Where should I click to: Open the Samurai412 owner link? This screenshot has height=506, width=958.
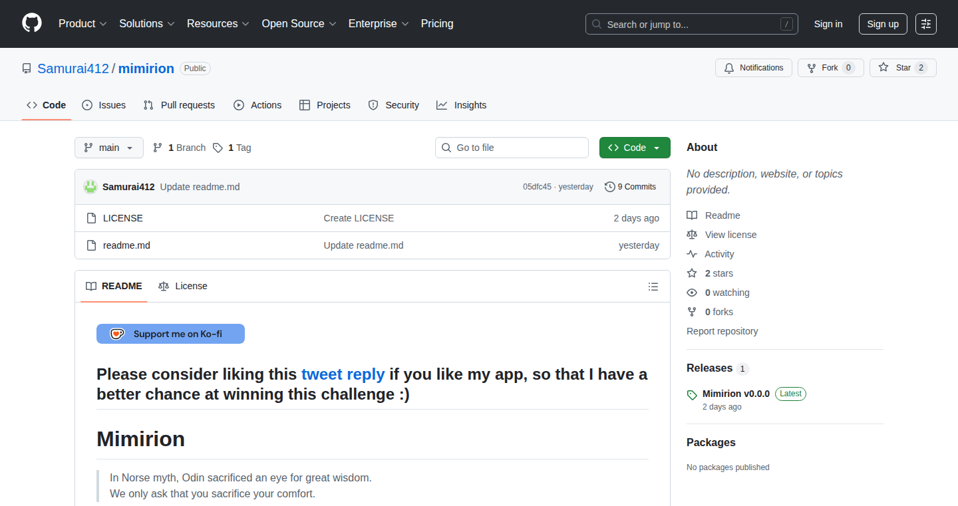click(73, 68)
